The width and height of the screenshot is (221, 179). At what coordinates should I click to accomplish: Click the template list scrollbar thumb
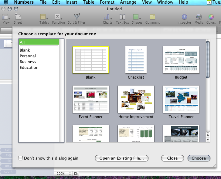208,59
